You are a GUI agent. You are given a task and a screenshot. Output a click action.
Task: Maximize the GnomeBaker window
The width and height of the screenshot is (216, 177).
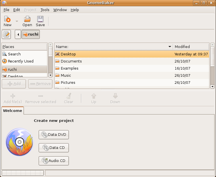click(x=204, y=3)
